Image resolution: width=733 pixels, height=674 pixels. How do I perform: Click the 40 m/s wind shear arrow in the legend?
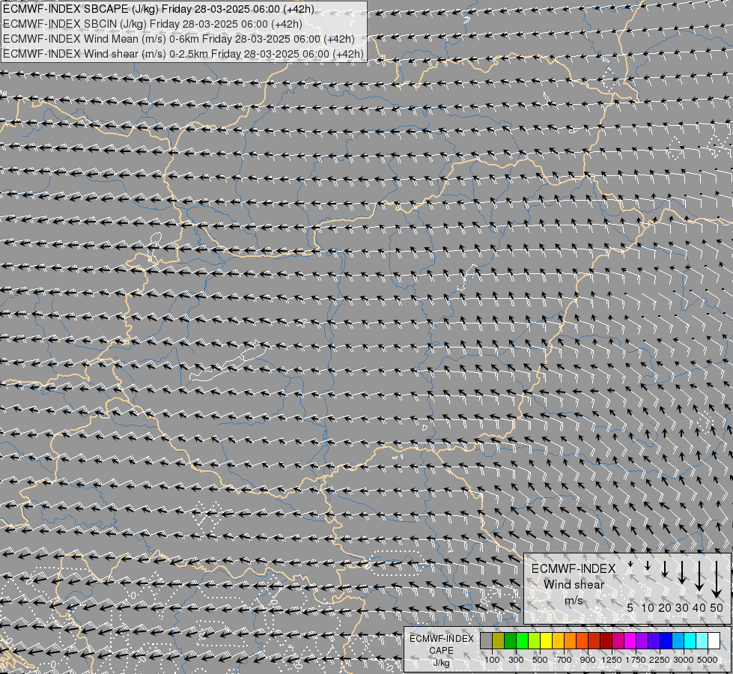coord(699,576)
